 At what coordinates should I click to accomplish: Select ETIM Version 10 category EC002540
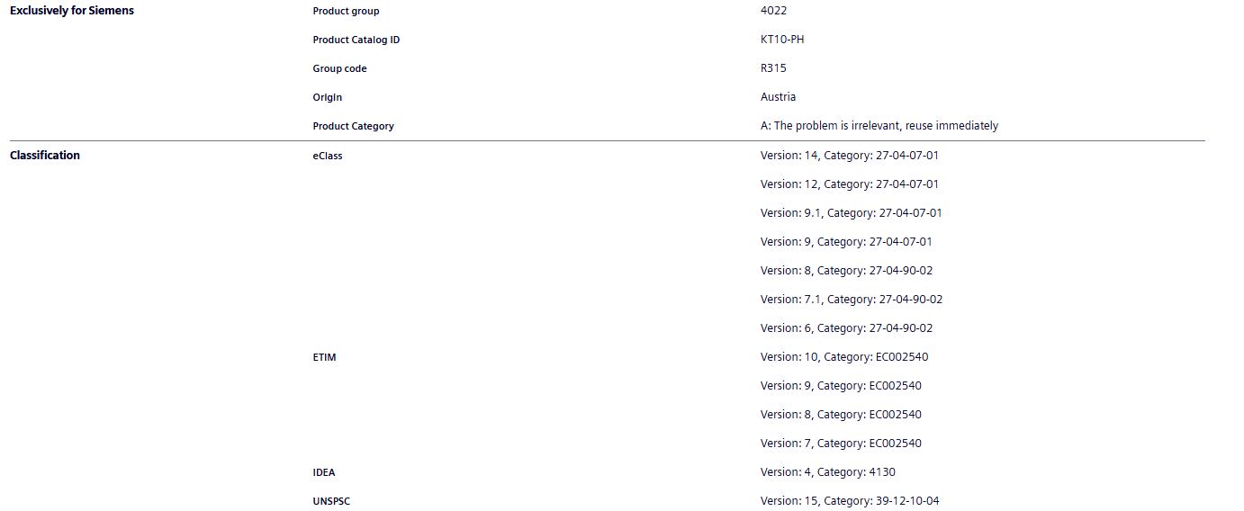pyautogui.click(x=843, y=357)
